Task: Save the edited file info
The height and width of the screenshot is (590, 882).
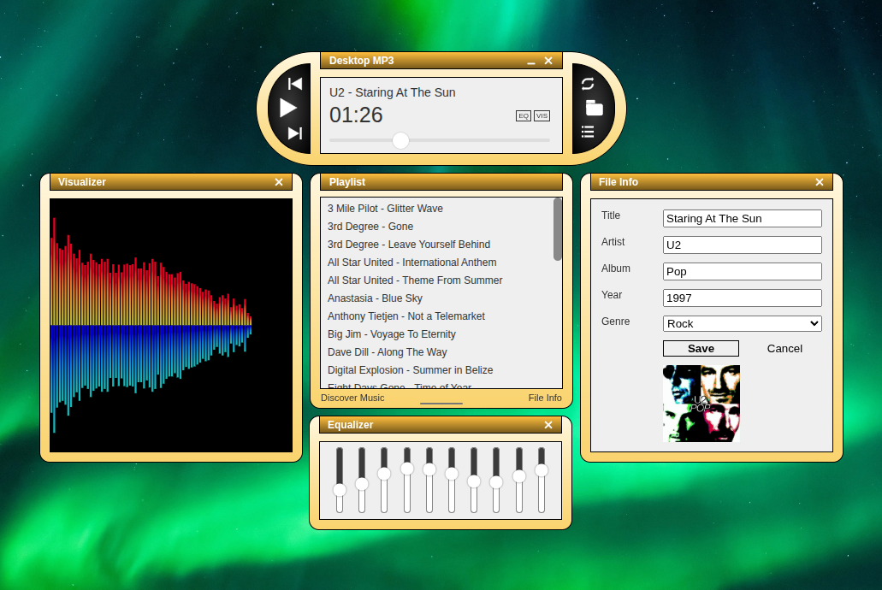Action: 701,348
